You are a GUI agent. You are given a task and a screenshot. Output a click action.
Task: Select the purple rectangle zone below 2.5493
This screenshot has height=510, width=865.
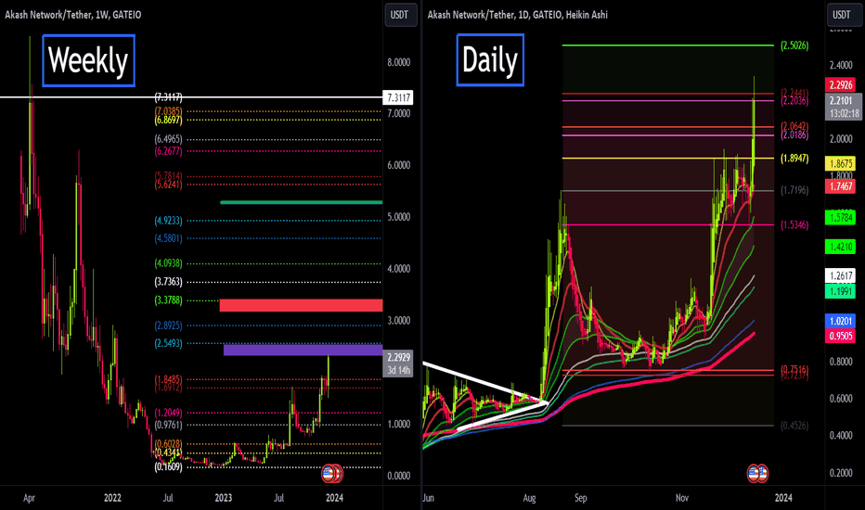click(303, 350)
